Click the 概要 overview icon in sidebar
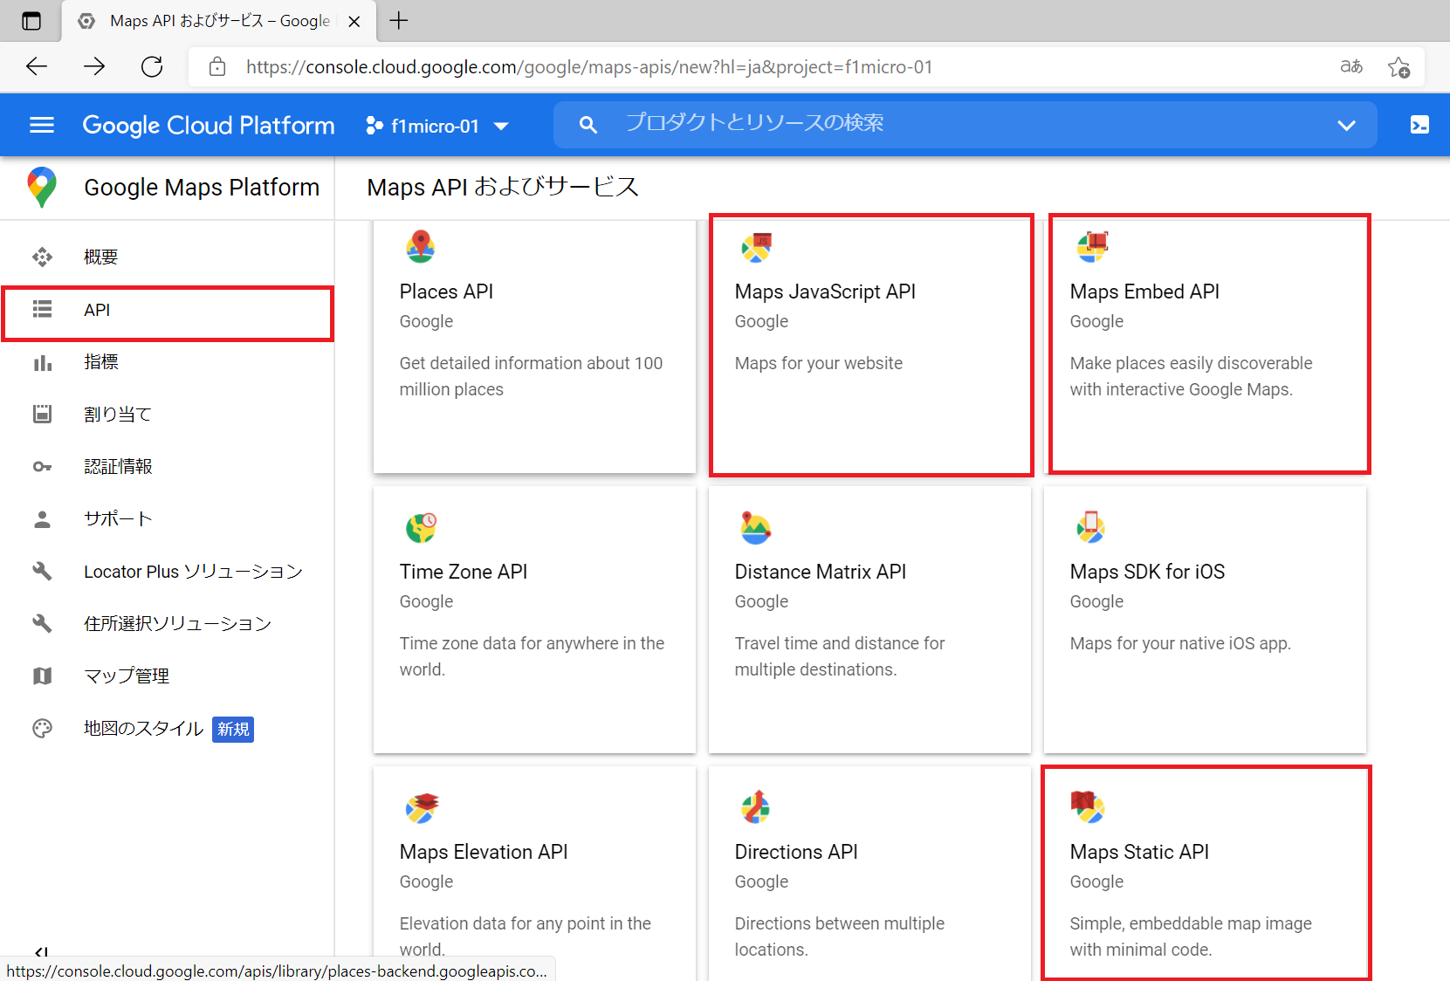The height and width of the screenshot is (981, 1450). (x=42, y=257)
